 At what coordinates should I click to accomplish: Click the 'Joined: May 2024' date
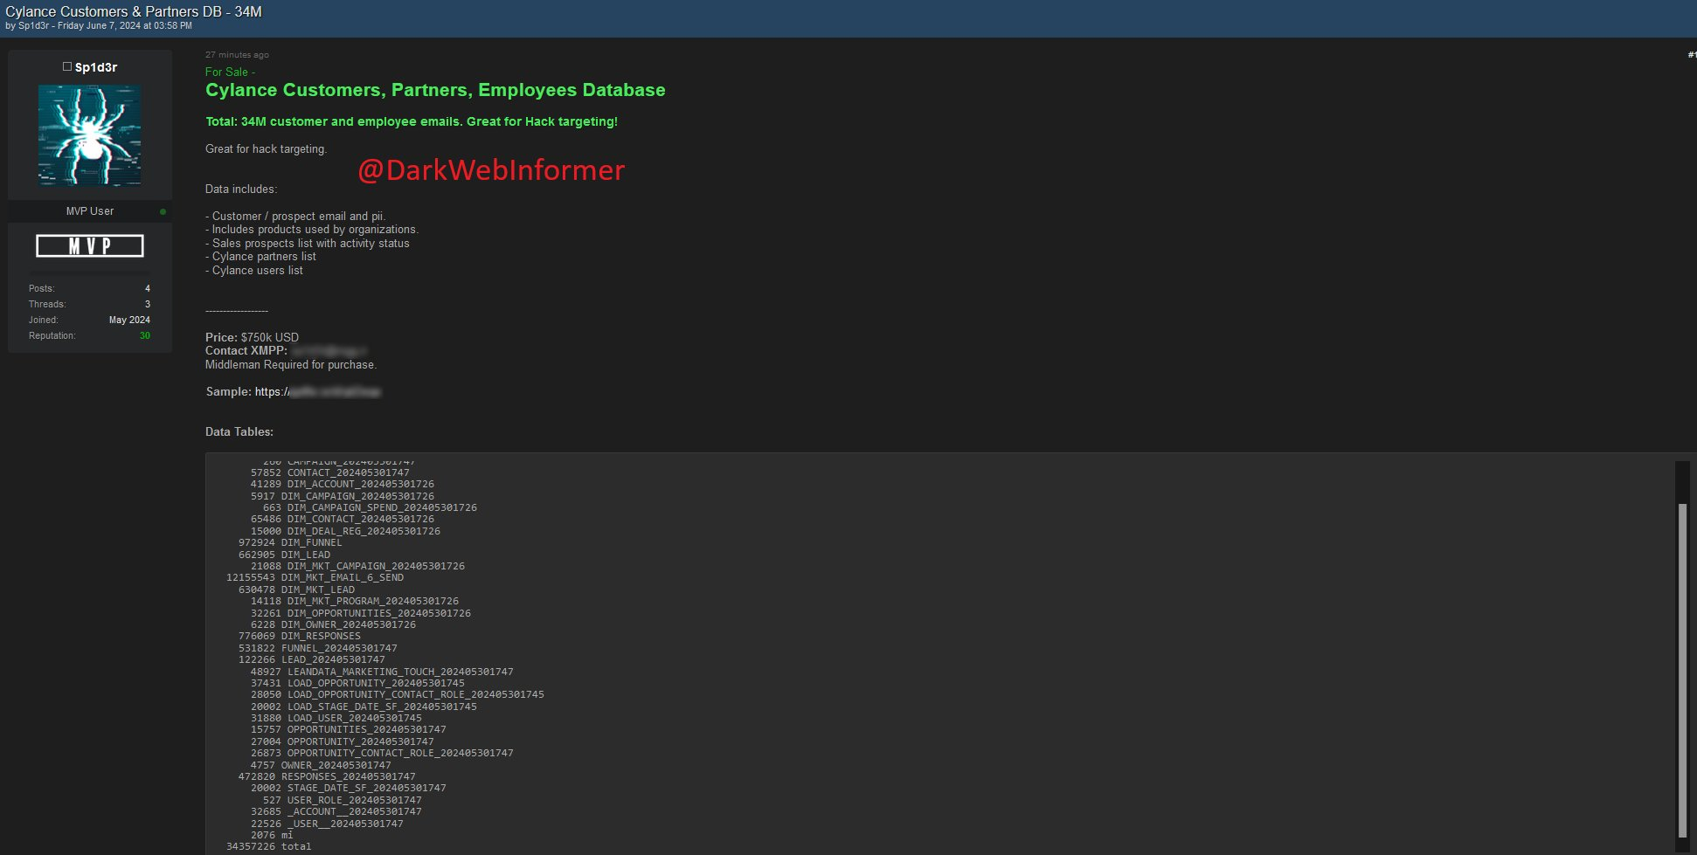pos(129,320)
